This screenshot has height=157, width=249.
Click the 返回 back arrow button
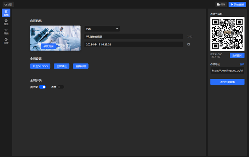(x=8, y=4)
